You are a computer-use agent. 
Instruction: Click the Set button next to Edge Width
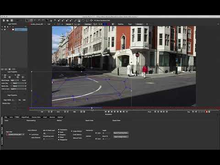[x=20, y=100]
